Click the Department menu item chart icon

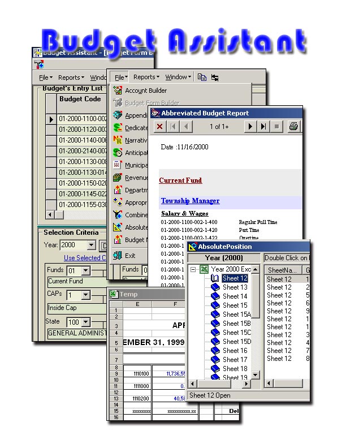[118, 189]
